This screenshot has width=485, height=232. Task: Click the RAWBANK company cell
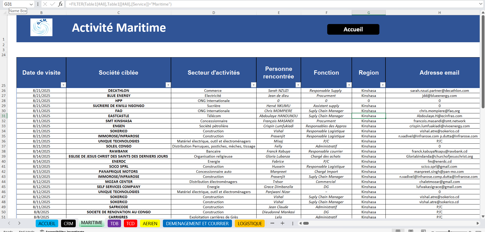[x=119, y=151]
